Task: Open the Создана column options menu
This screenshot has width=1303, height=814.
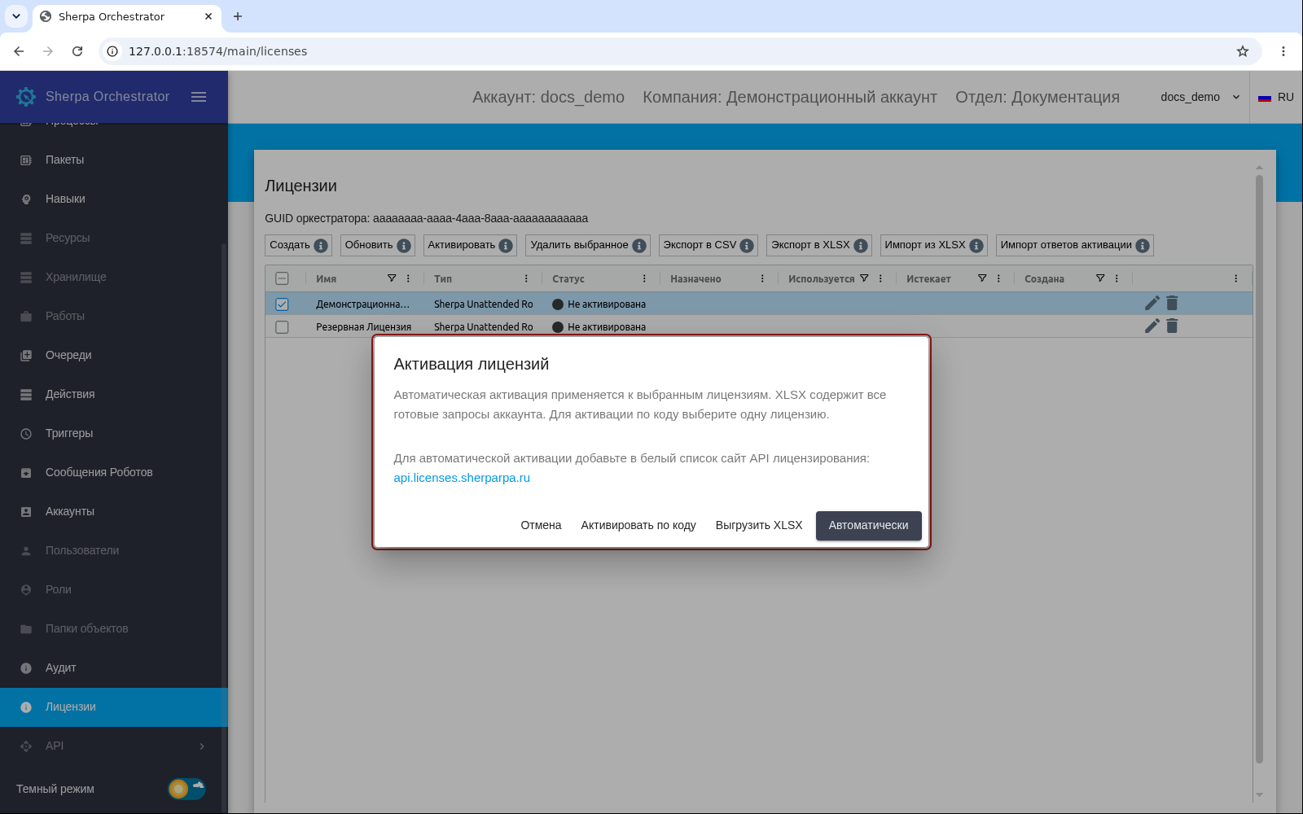Action: coord(1117,278)
